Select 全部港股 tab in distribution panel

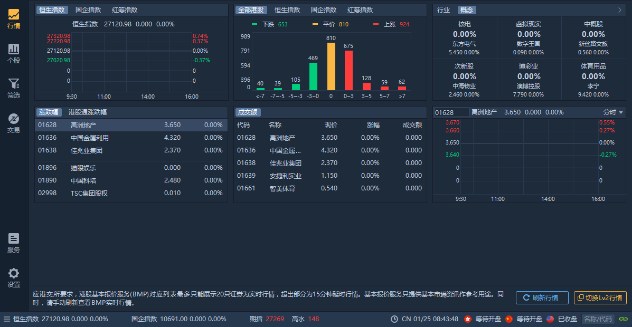[251, 10]
